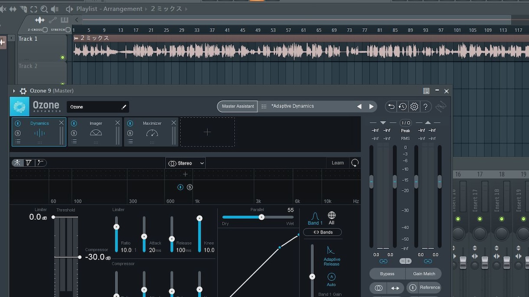Viewport: 529px width, 297px height.
Task: Click the Learn button
Action: click(338, 163)
